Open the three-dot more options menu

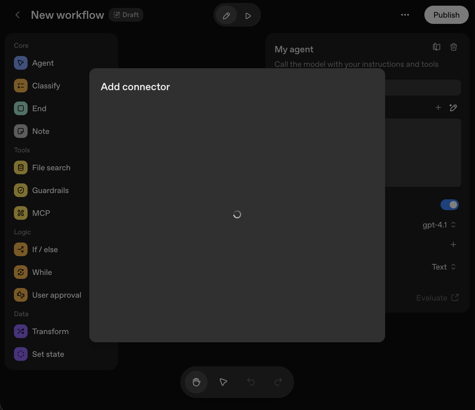coord(405,15)
